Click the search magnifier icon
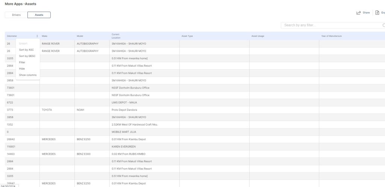The height and width of the screenshot is (187, 385). click(x=383, y=25)
